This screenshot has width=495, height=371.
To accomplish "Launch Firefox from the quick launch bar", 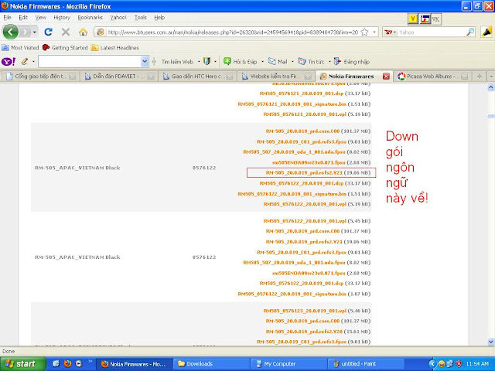I will point(67,364).
